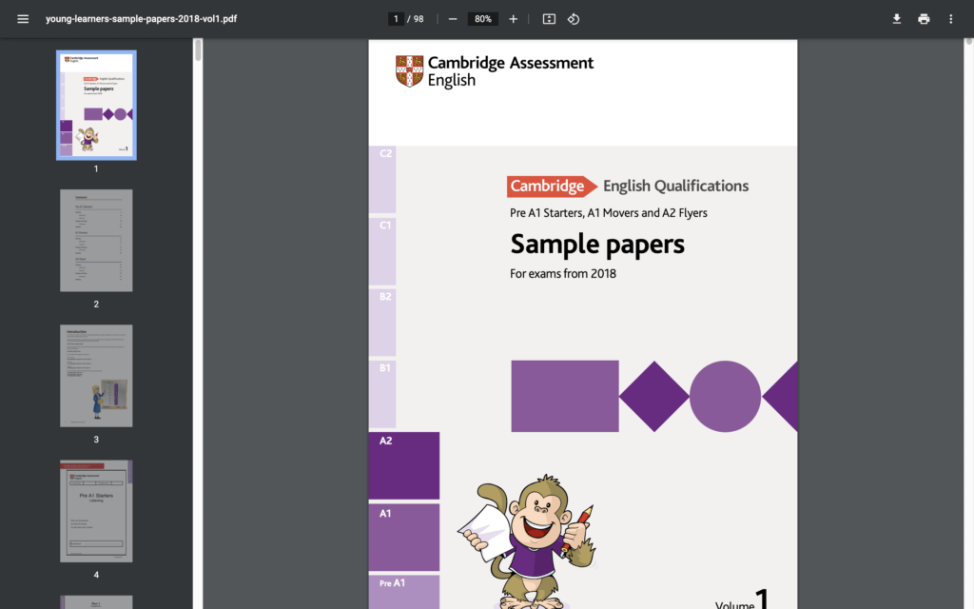Image resolution: width=974 pixels, height=609 pixels.
Task: Toggle the sidebar with hamburger menu icon
Action: [23, 19]
